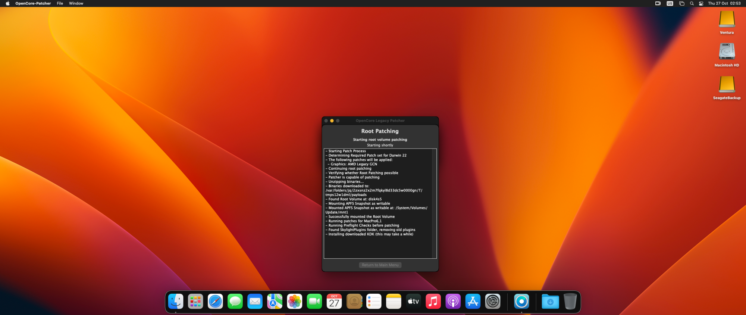Open Finder from the dock
The image size is (746, 315).
[x=176, y=302]
